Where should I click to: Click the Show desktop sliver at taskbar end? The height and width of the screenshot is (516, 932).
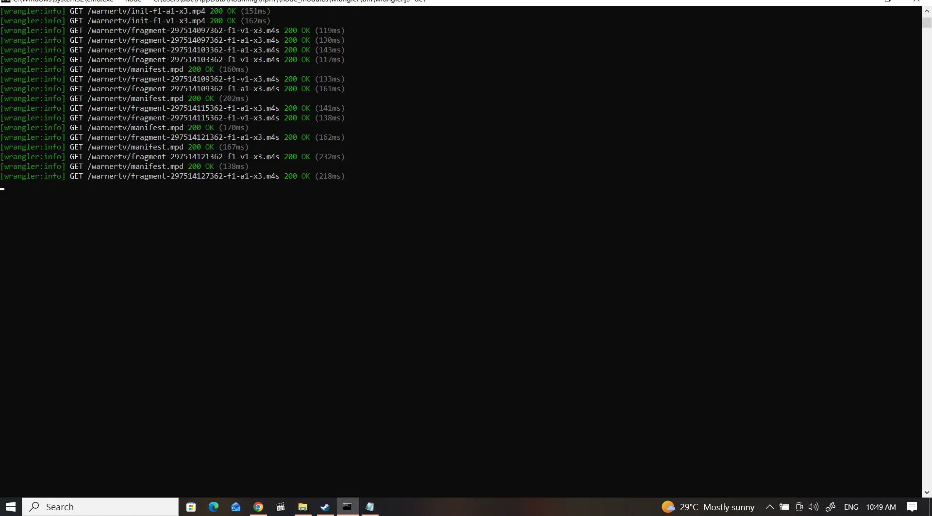click(930, 507)
